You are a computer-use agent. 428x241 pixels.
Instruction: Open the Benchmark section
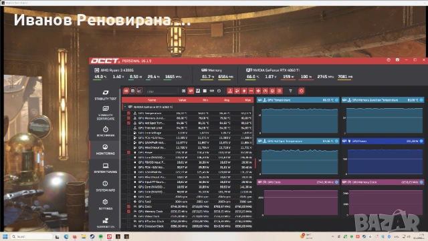106,131
